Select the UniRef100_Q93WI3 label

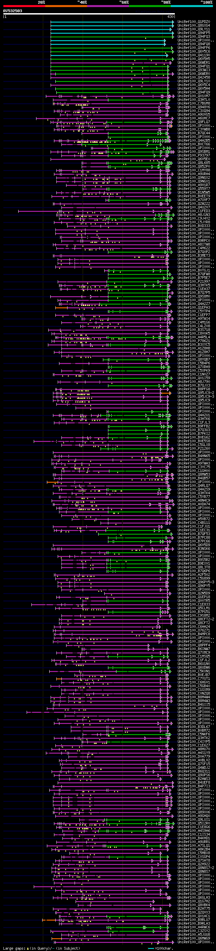coord(194,70)
